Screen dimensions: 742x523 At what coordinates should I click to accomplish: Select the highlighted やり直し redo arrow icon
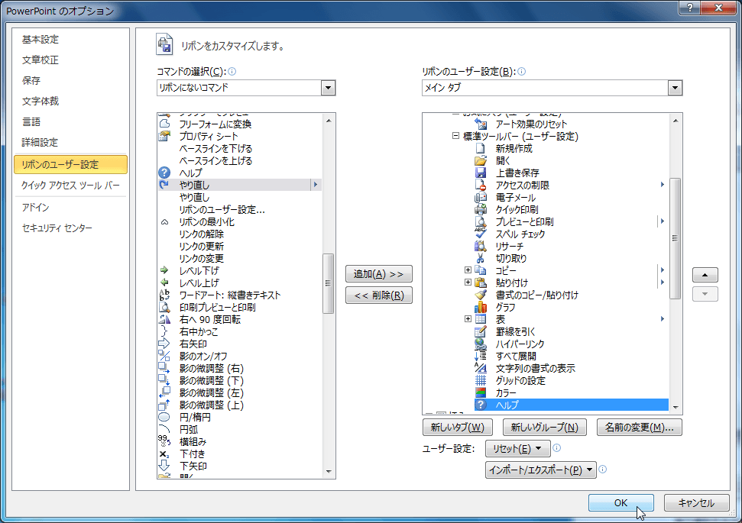coord(164,185)
